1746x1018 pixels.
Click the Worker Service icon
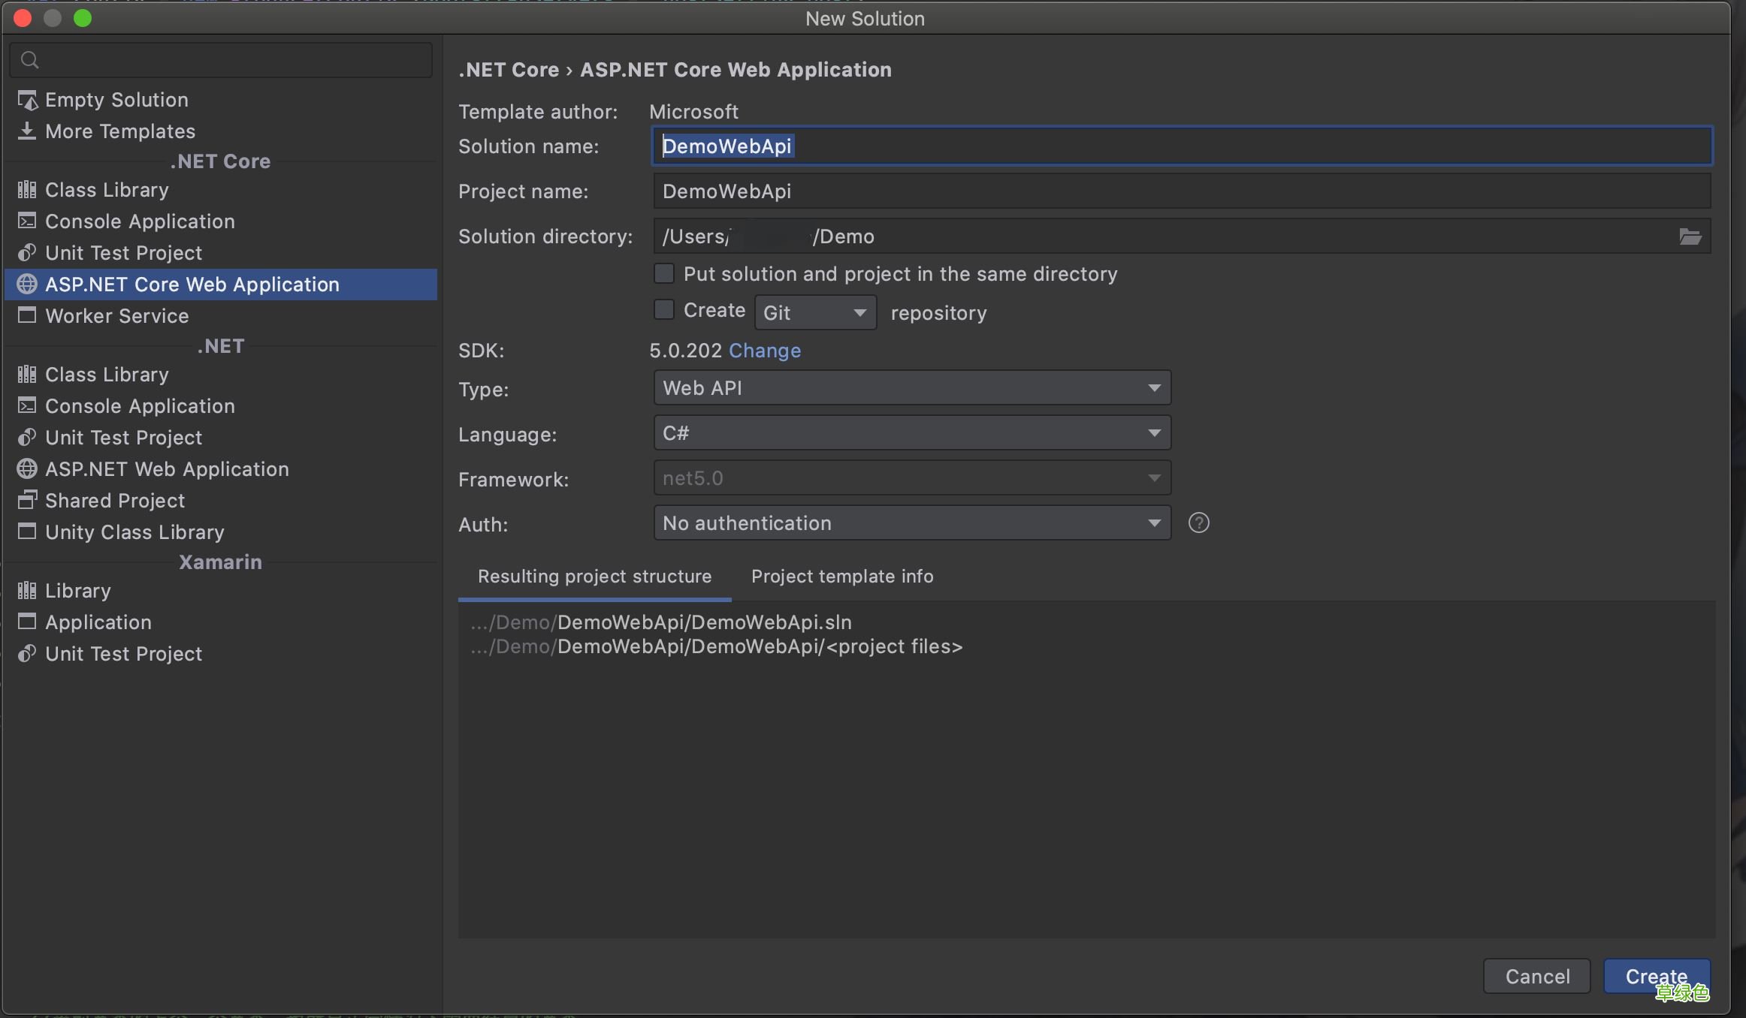tap(27, 315)
